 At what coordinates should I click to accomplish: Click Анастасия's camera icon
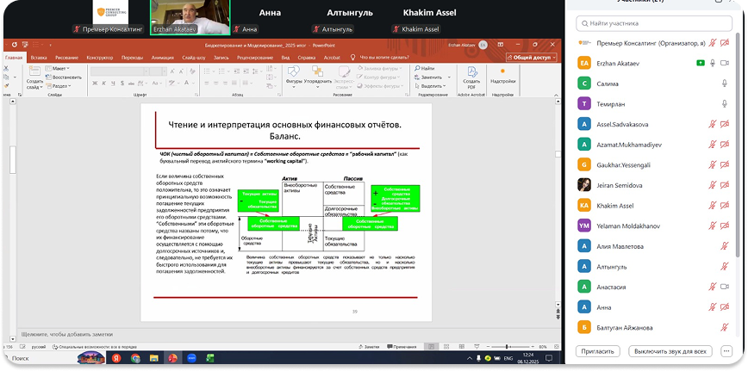[725, 287]
